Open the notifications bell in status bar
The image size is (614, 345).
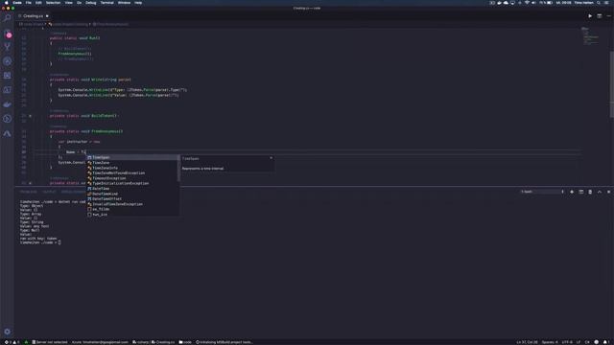point(605,342)
